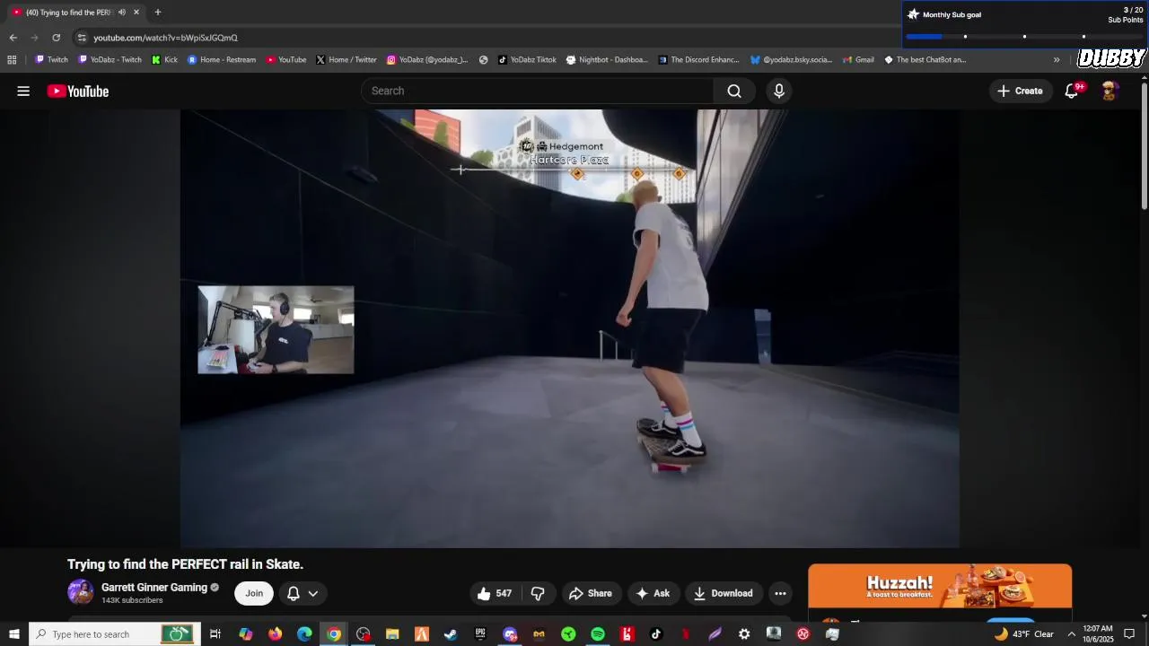Viewport: 1149px width, 646px height.
Task: Reload the page
Action: point(56,38)
